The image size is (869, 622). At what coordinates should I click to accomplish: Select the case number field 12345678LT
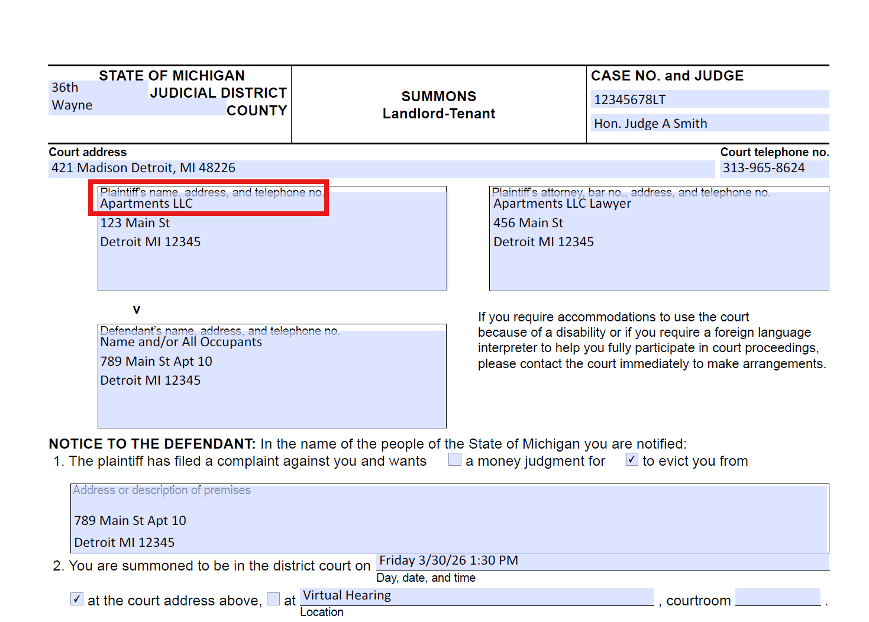tap(709, 99)
